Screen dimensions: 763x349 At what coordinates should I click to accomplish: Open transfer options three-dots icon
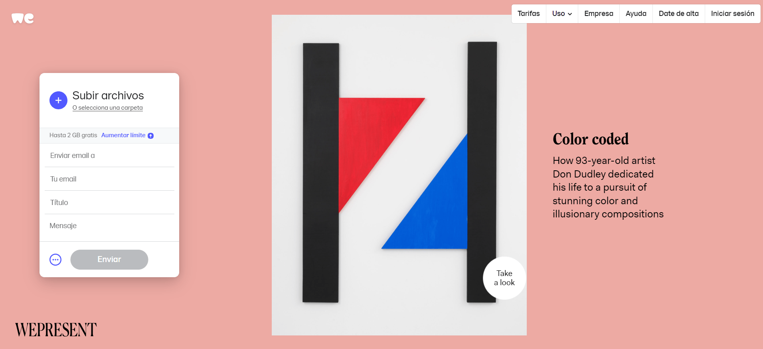click(55, 260)
